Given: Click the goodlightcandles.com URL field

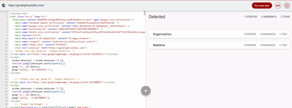Looking at the screenshot, I should tap(26, 5).
